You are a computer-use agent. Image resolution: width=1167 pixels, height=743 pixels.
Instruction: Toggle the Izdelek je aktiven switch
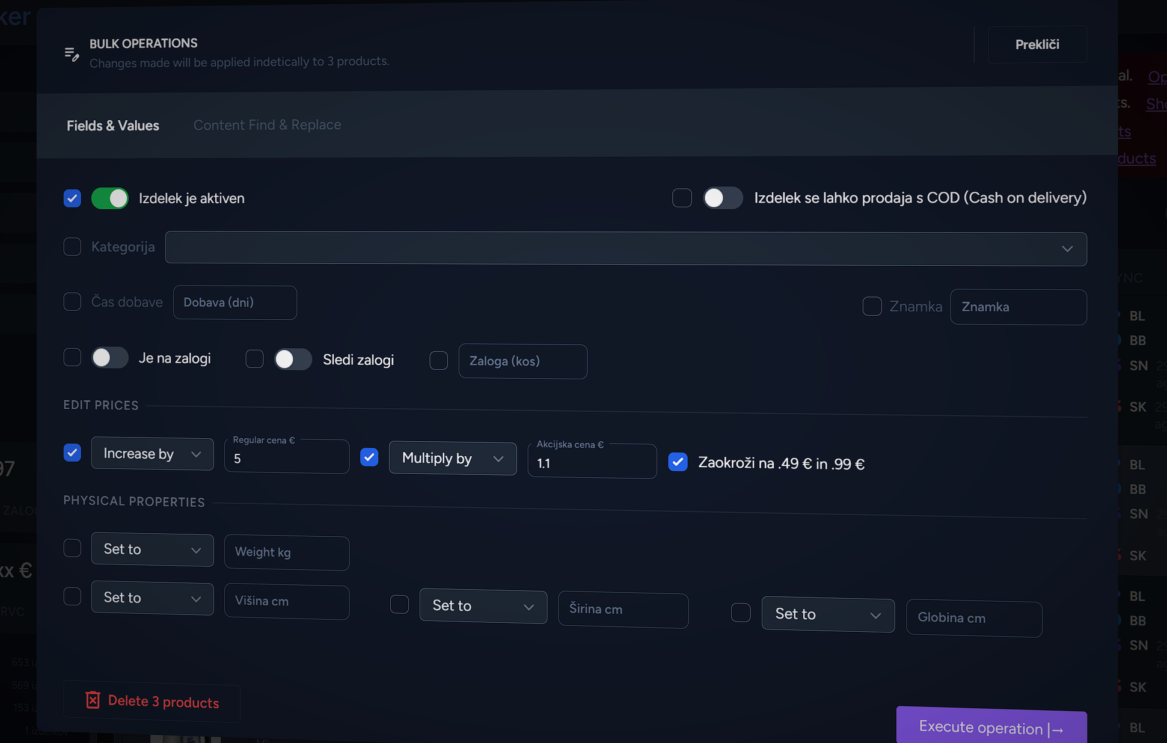(110, 198)
